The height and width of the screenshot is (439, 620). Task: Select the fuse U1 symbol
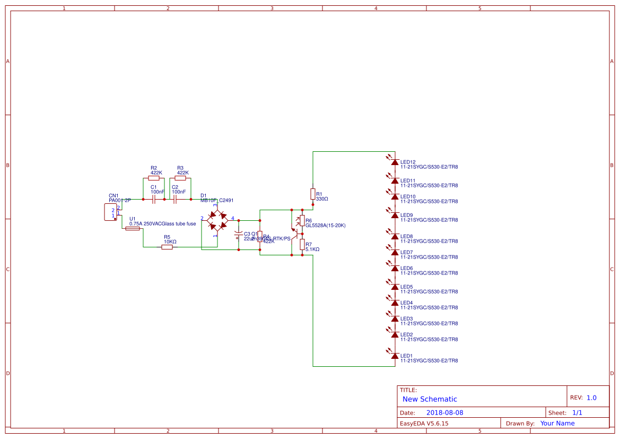click(133, 229)
